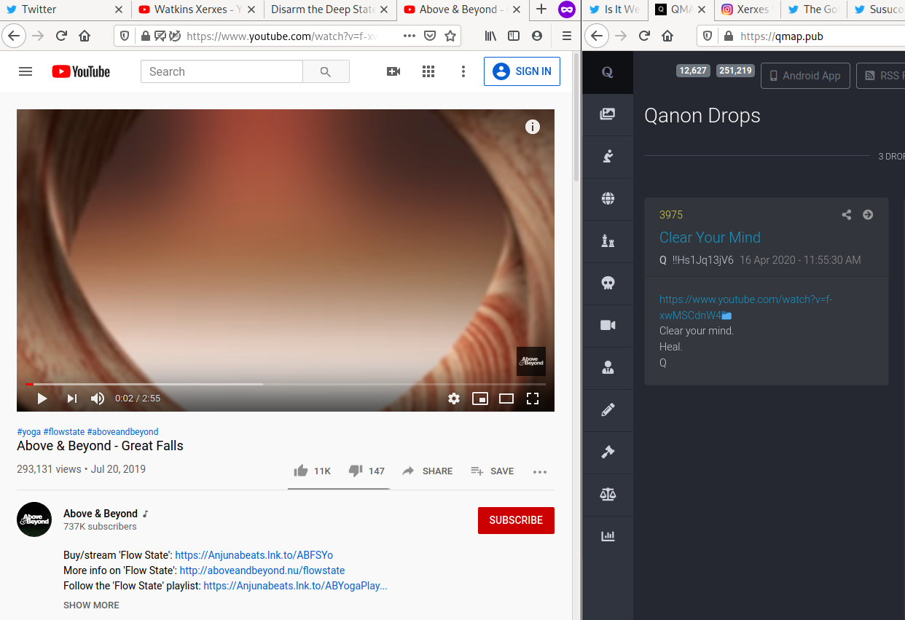The width and height of the screenshot is (905, 620).
Task: Show the video info card icon
Action: pos(533,127)
